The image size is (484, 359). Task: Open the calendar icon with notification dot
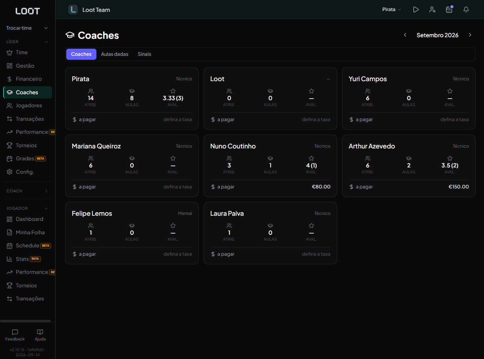point(449,9)
